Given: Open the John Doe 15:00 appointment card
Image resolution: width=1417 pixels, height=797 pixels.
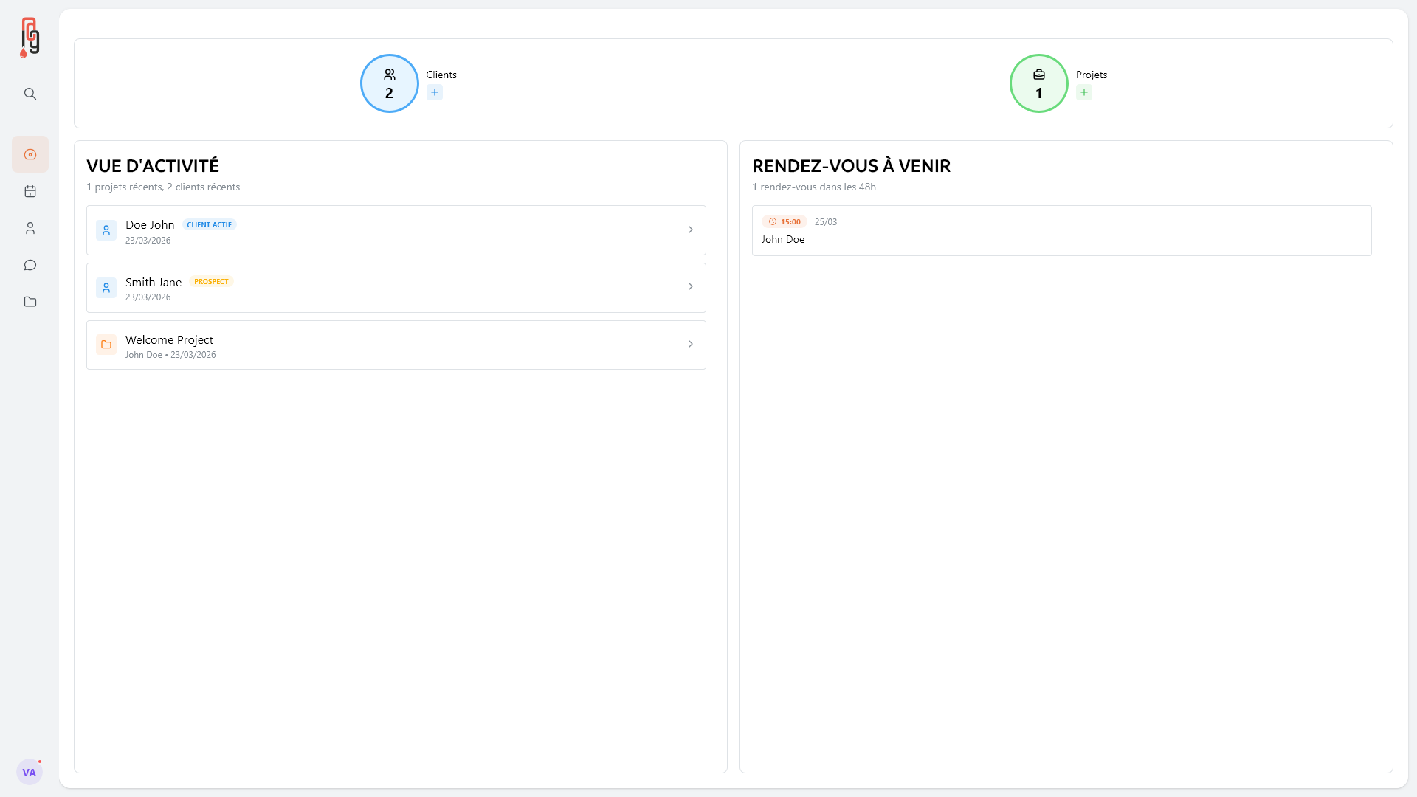Looking at the screenshot, I should tap(1061, 231).
